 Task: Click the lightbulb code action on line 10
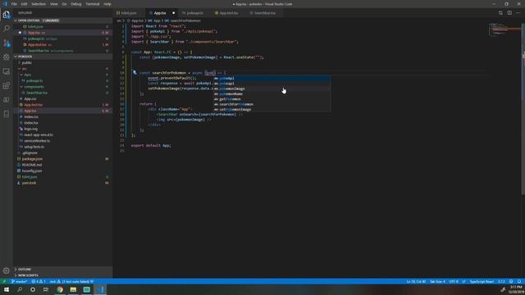click(135, 73)
